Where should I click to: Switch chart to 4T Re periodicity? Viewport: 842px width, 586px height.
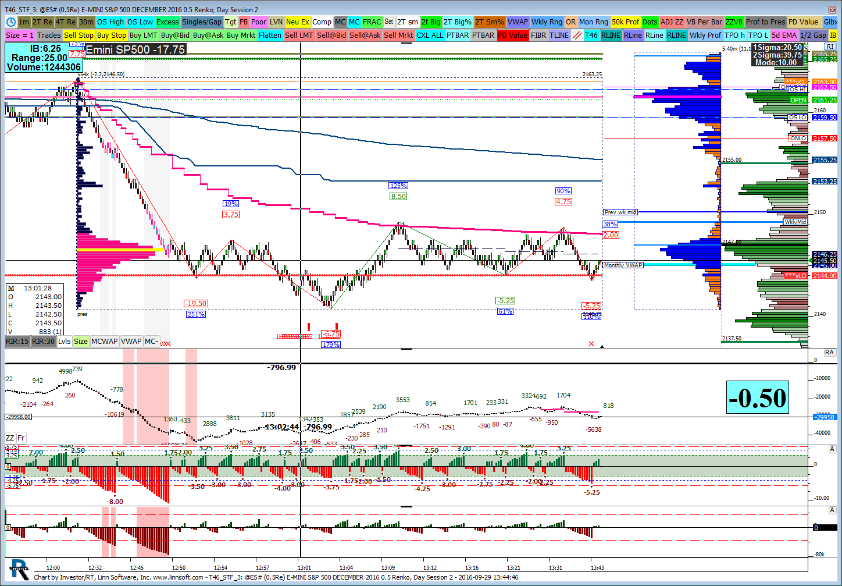click(x=66, y=22)
